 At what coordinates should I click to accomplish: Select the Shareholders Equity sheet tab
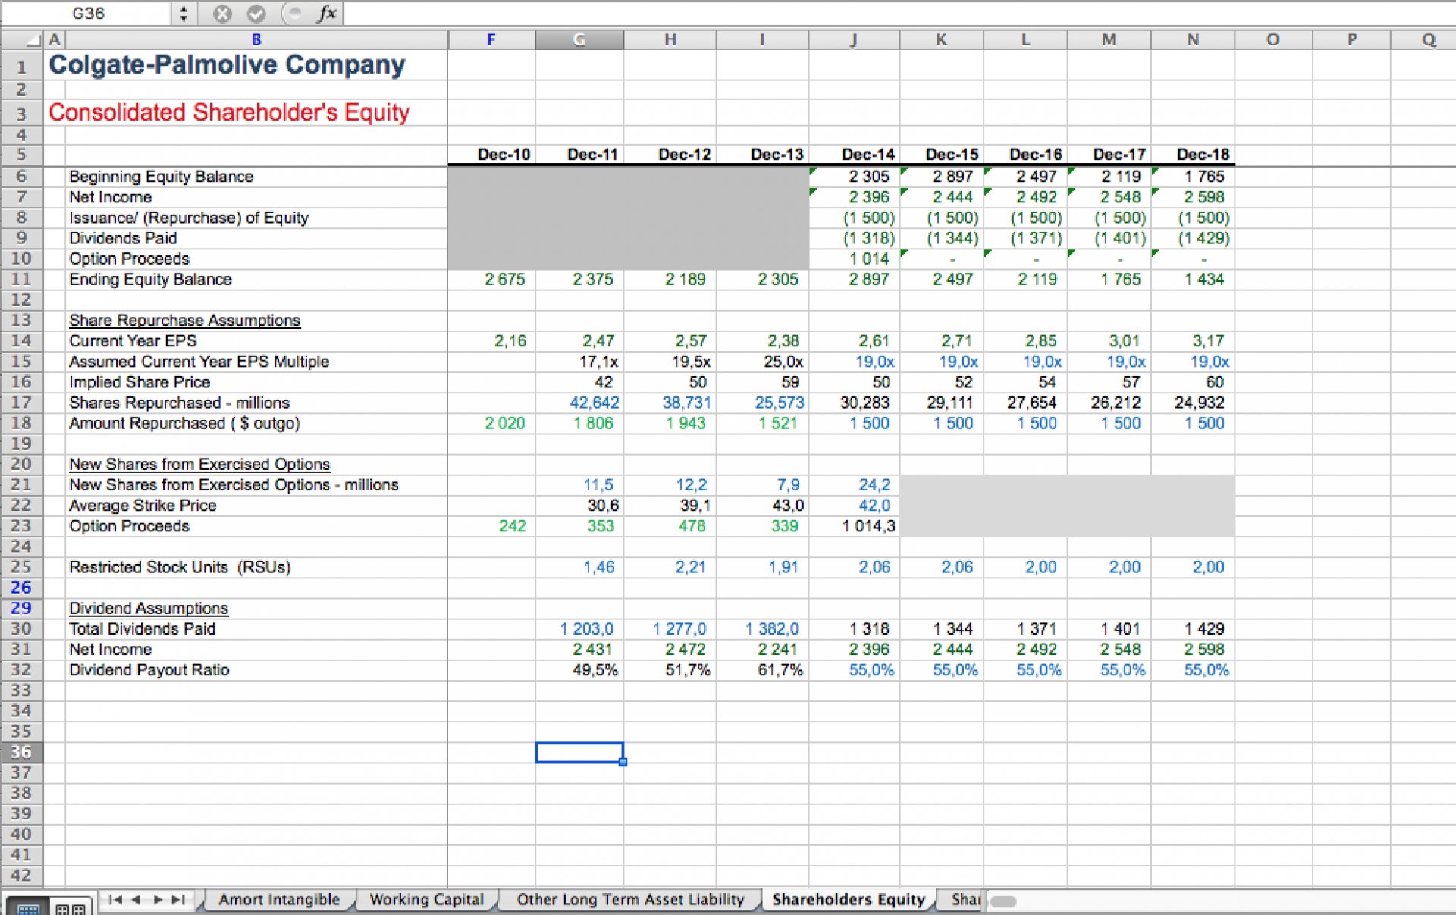[849, 900]
